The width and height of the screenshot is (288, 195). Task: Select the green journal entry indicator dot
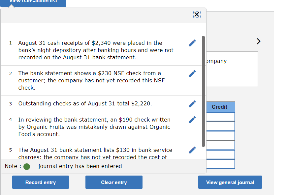pyautogui.click(x=26, y=166)
